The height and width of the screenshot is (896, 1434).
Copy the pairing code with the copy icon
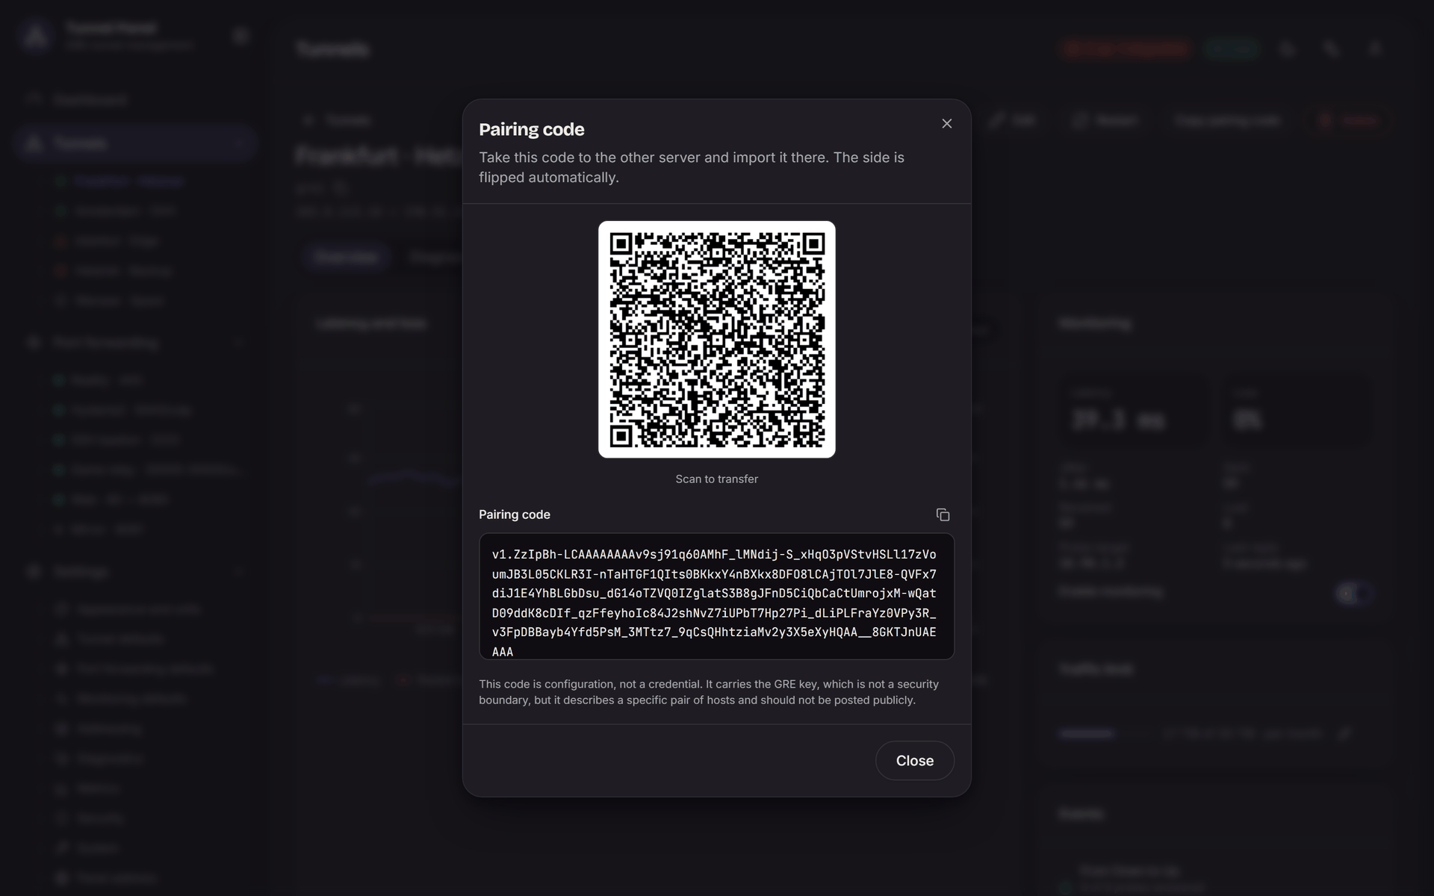[943, 514]
